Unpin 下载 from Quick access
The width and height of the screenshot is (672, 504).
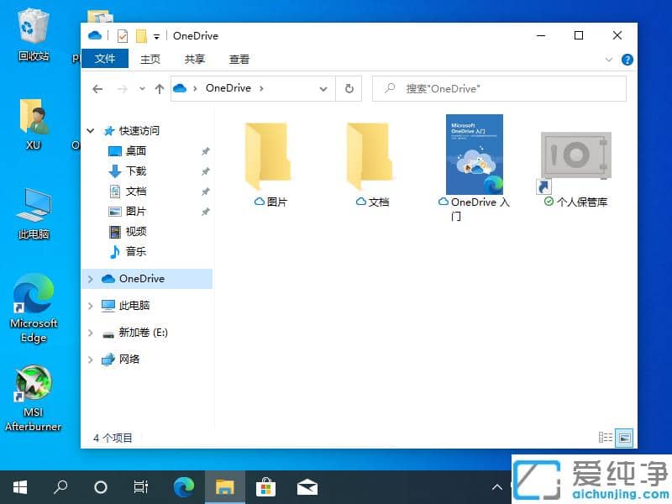(204, 171)
